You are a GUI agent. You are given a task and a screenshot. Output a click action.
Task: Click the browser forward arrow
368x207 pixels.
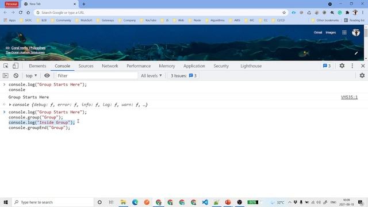pos(13,13)
